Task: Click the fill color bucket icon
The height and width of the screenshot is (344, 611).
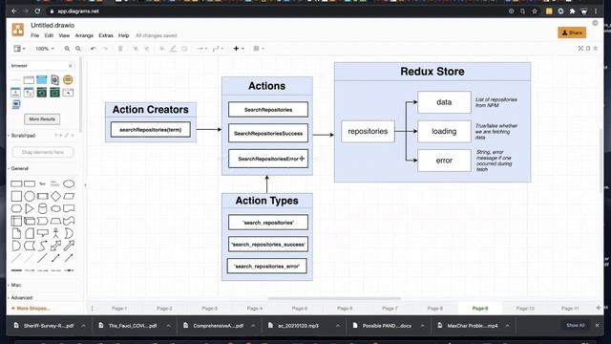Action: [162, 49]
